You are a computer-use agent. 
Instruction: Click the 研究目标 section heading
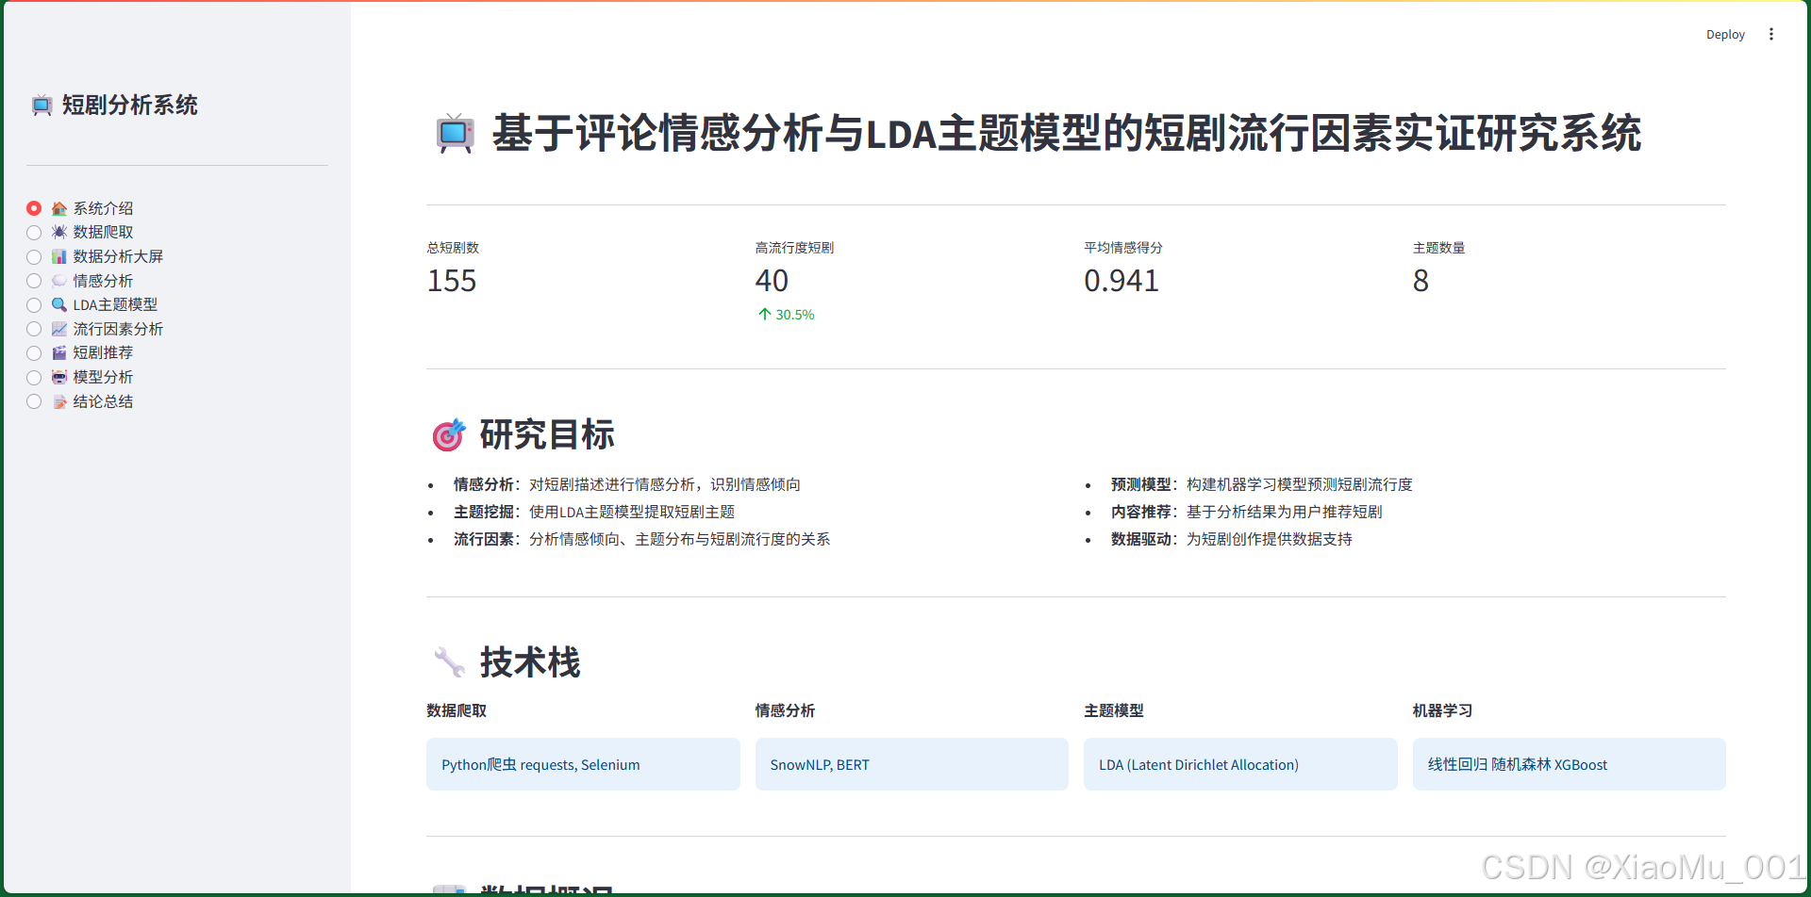547,434
